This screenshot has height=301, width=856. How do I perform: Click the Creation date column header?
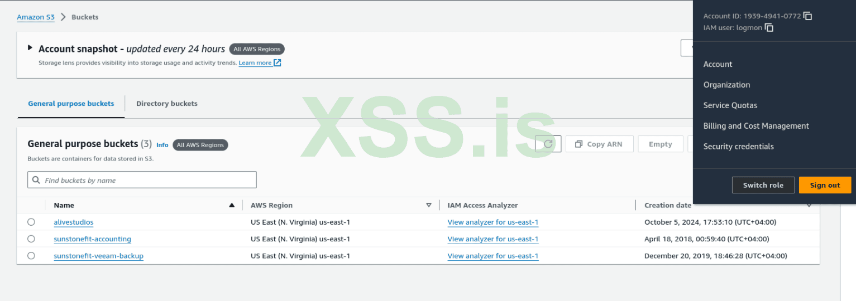point(668,205)
